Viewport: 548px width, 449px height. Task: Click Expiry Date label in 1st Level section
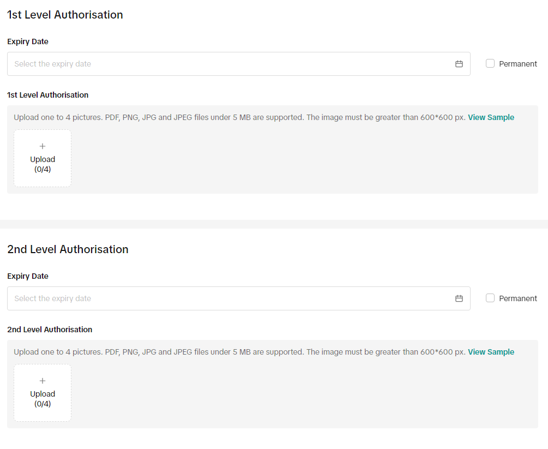tap(28, 41)
